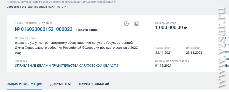Screen dimensions: 229x92
Task: Click the application deadline date 01.12.2021
Action: pyautogui.click(x=163, y=65)
